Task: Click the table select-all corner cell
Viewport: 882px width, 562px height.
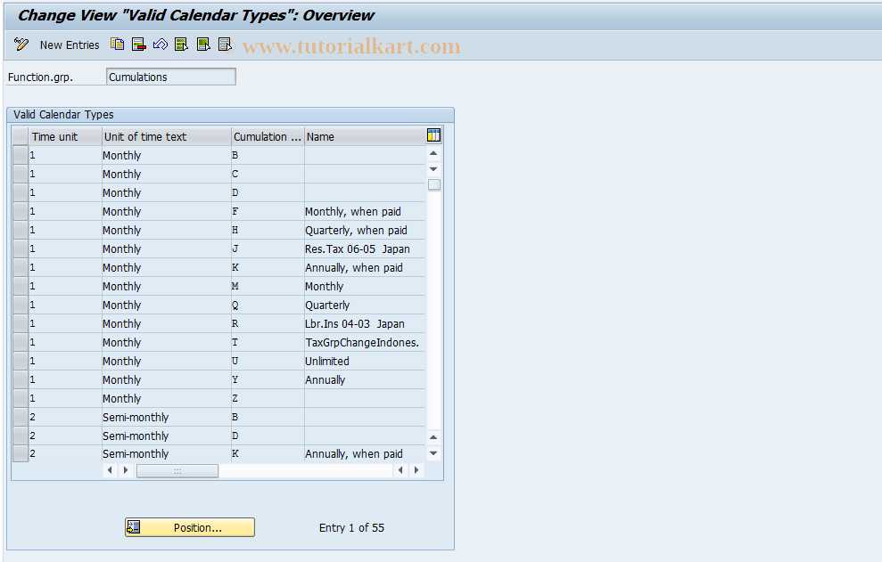Action: click(21, 136)
